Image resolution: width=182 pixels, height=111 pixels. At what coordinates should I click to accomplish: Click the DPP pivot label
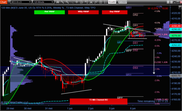(x=135, y=32)
